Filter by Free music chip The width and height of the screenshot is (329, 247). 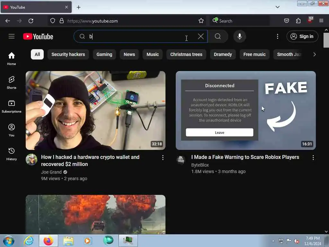(254, 54)
